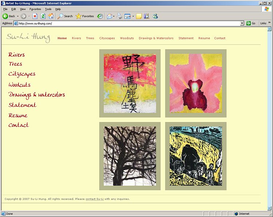Click the Mail envelope toolbar icon
The height and width of the screenshot is (217, 273).
coord(110,16)
